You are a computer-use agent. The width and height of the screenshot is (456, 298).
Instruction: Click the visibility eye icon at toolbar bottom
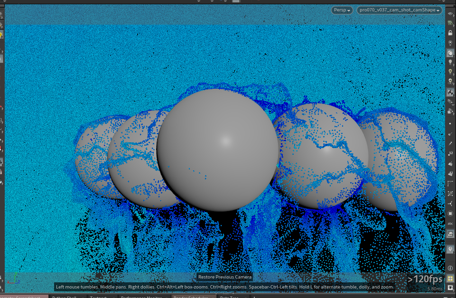(450, 288)
